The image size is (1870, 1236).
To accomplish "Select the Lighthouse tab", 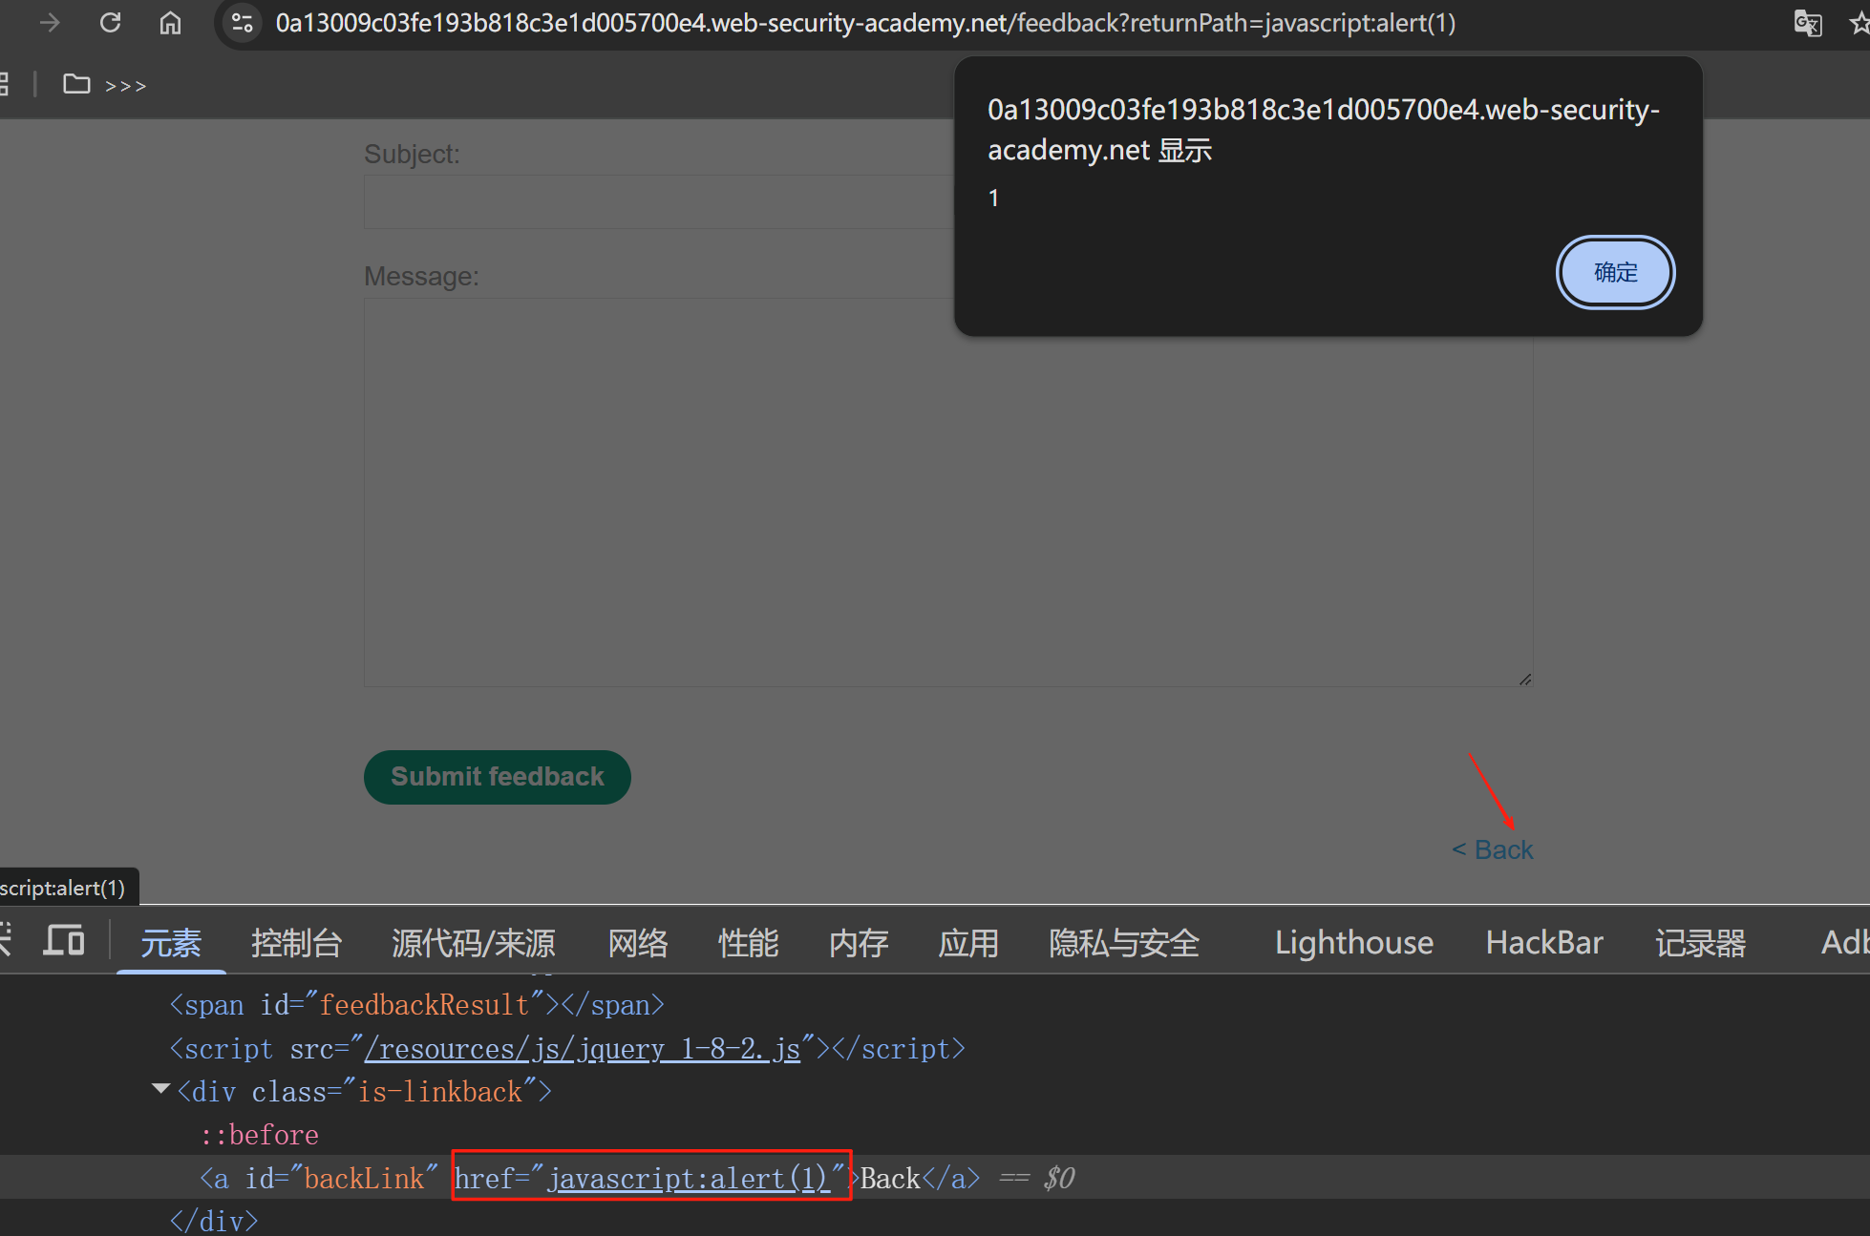I will point(1353,943).
